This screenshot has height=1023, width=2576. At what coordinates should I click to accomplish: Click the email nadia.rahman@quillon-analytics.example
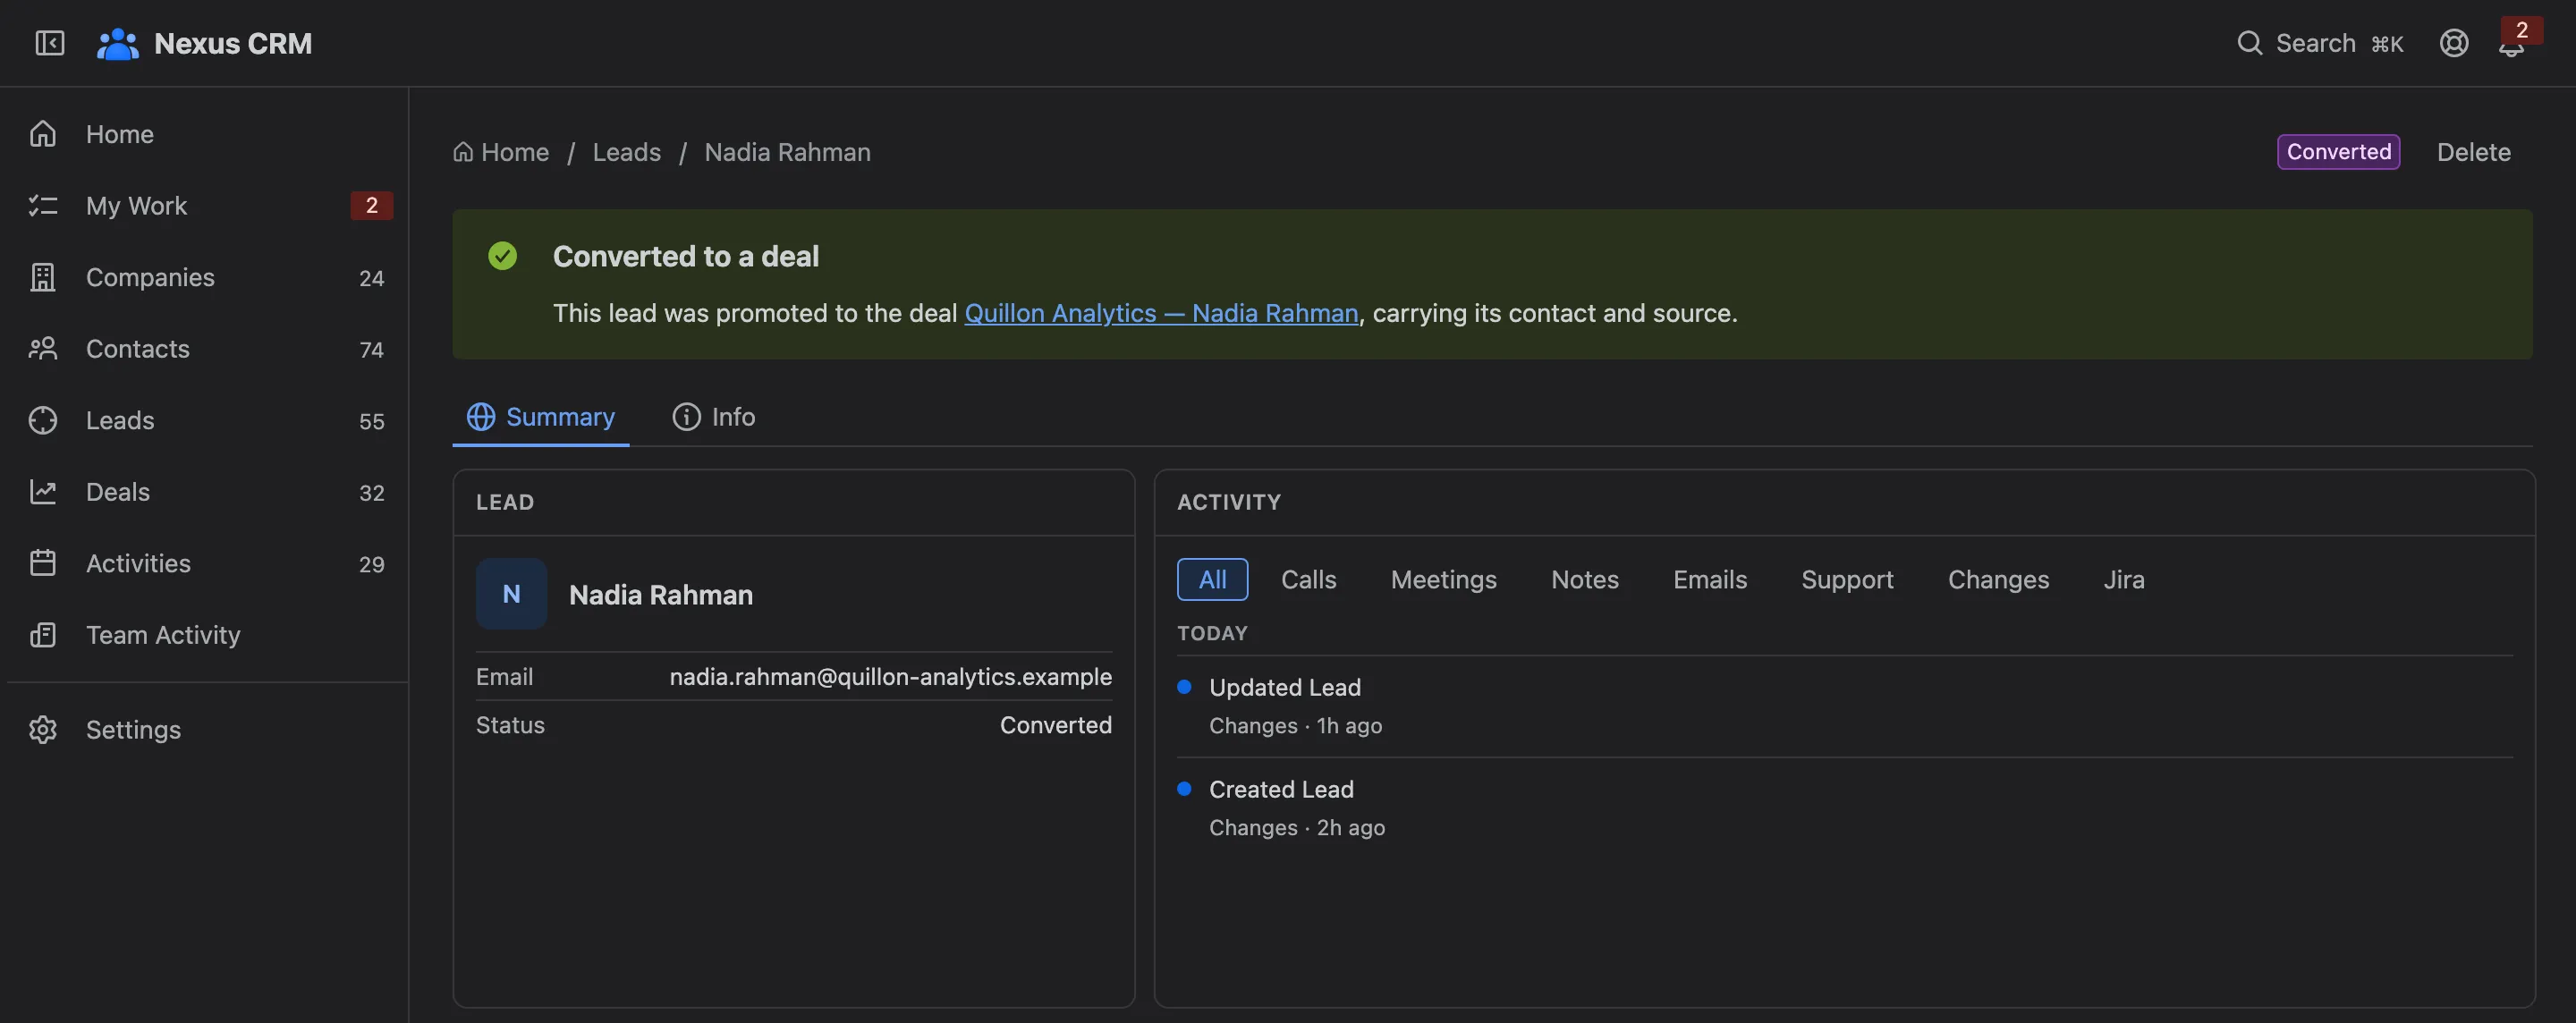tap(890, 676)
